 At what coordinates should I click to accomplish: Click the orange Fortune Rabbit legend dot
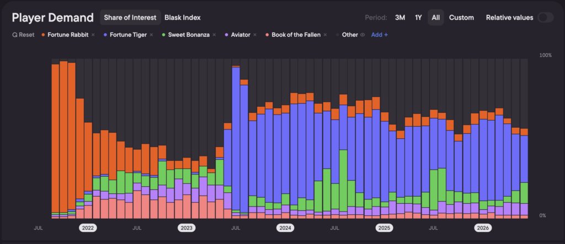43,35
